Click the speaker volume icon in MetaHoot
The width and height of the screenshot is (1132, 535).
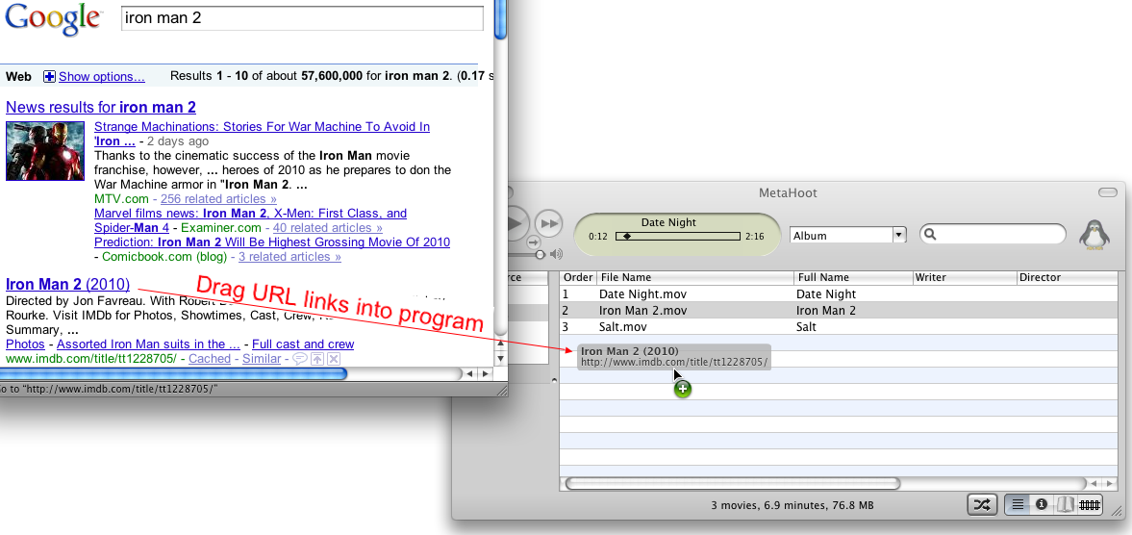coord(556,254)
